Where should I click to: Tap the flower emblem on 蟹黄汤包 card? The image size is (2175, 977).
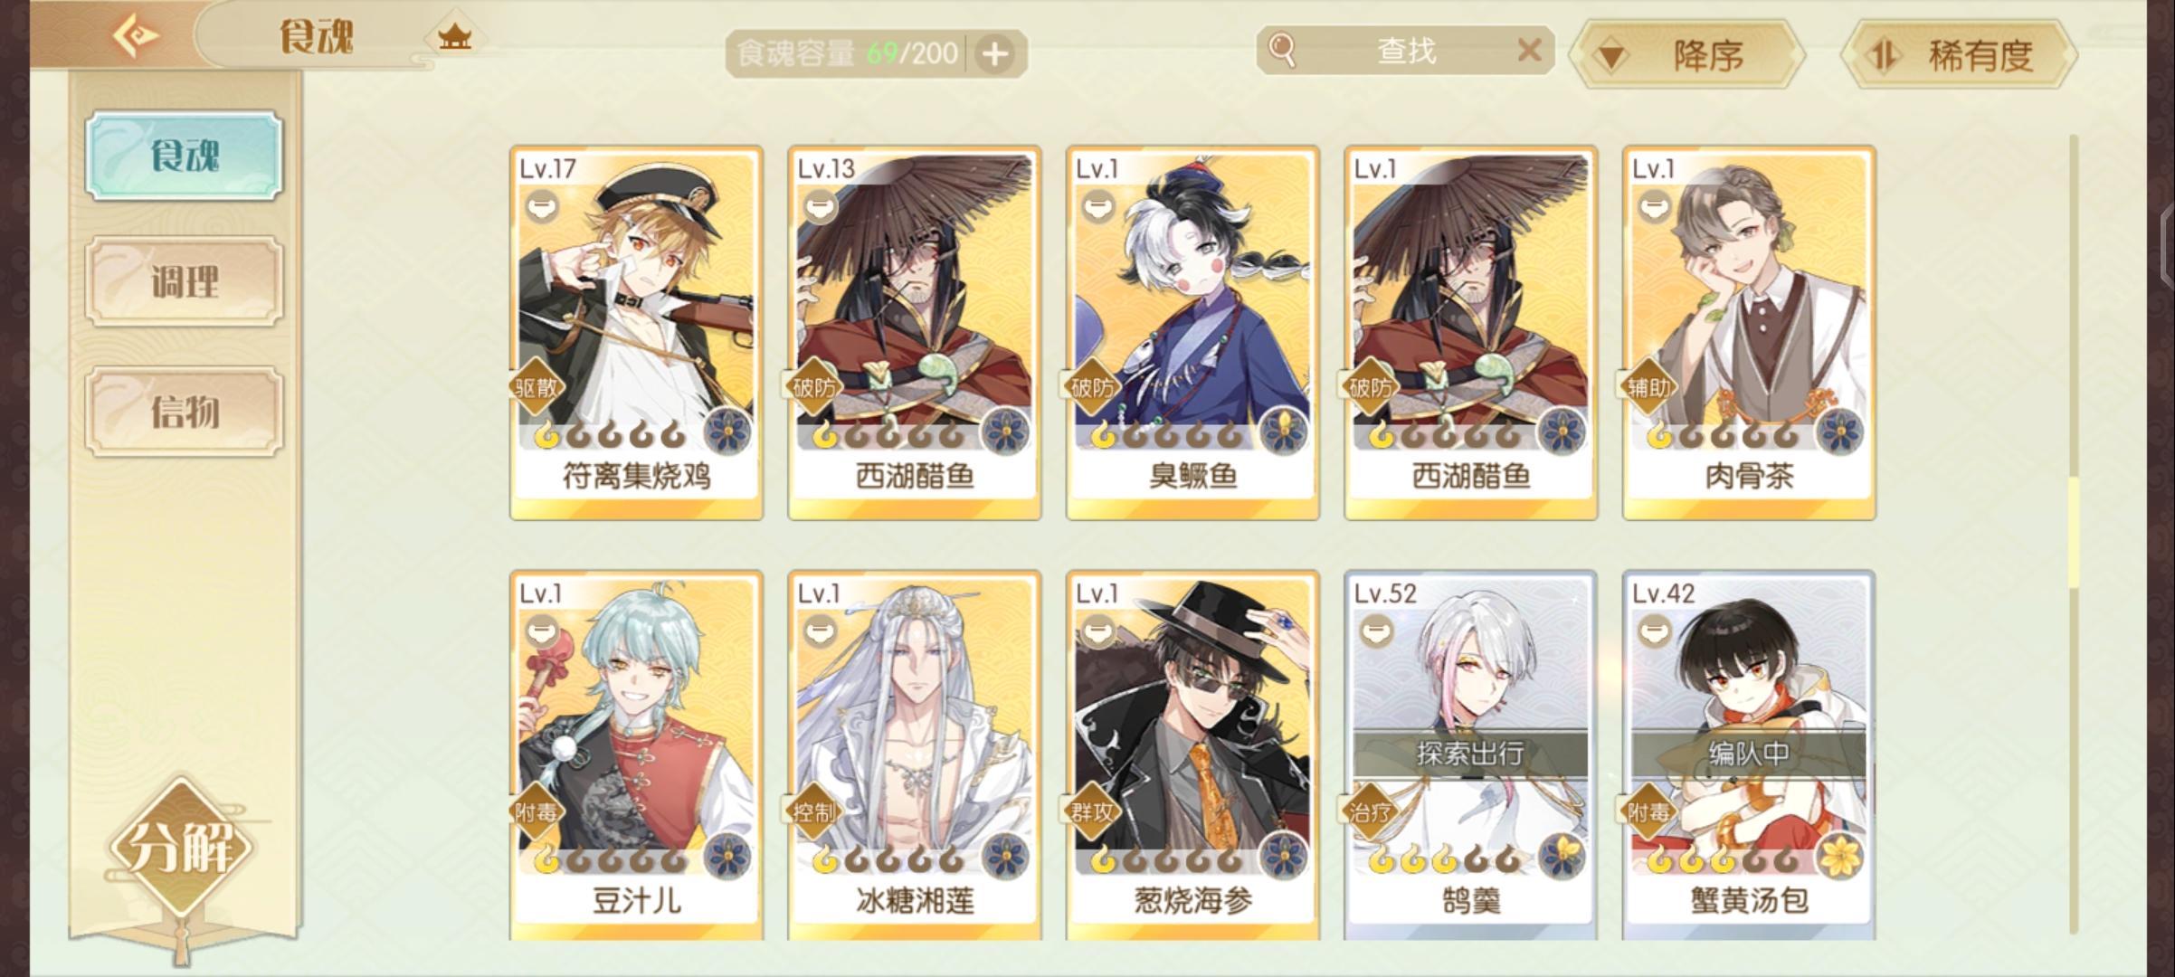[1840, 855]
